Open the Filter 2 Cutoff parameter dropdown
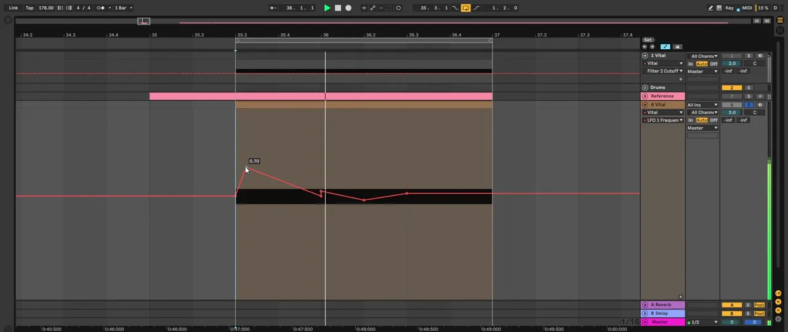 pos(664,71)
